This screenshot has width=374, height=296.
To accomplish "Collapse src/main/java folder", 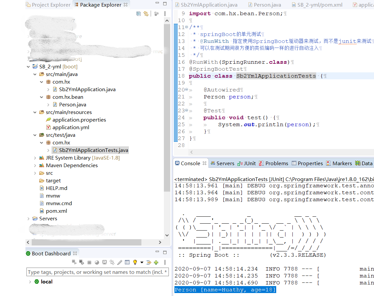I will [x=35, y=74].
